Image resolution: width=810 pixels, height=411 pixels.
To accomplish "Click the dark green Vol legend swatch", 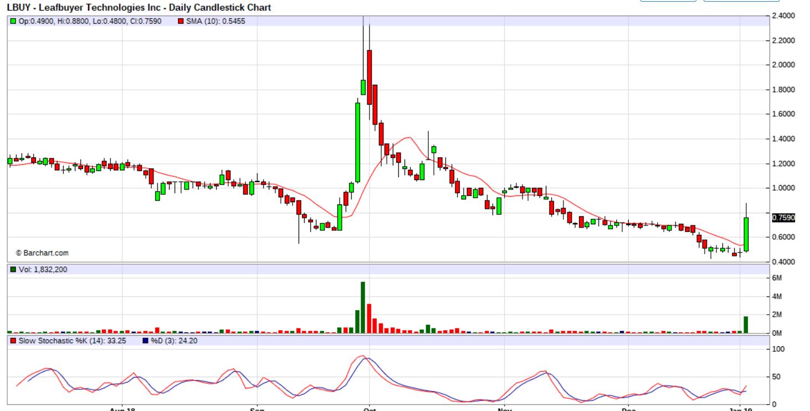I will (x=13, y=269).
